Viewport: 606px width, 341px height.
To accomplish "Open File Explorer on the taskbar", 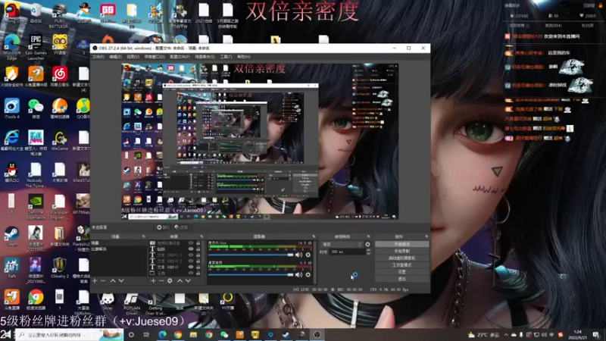I will coord(193,334).
